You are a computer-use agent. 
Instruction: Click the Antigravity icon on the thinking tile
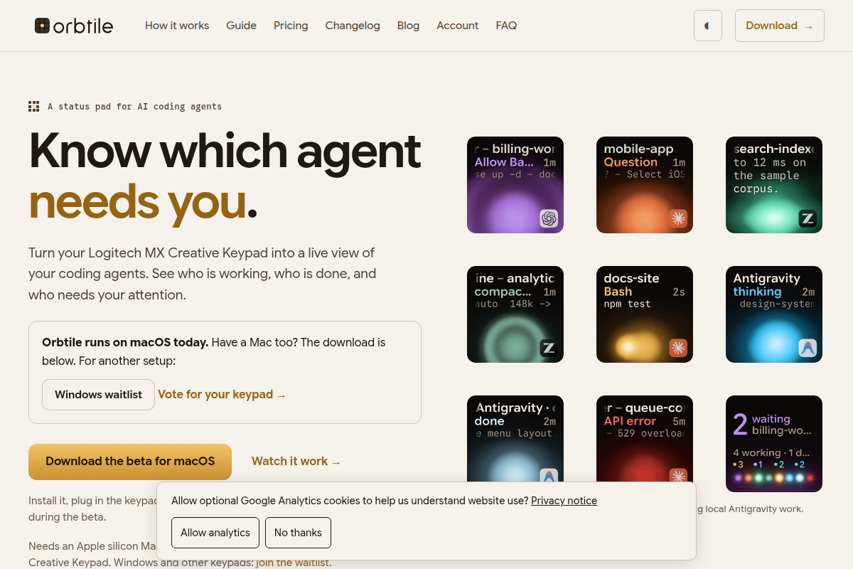click(x=808, y=348)
